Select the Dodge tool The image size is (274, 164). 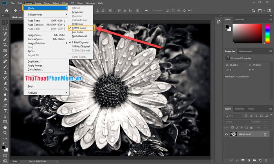[5, 100]
